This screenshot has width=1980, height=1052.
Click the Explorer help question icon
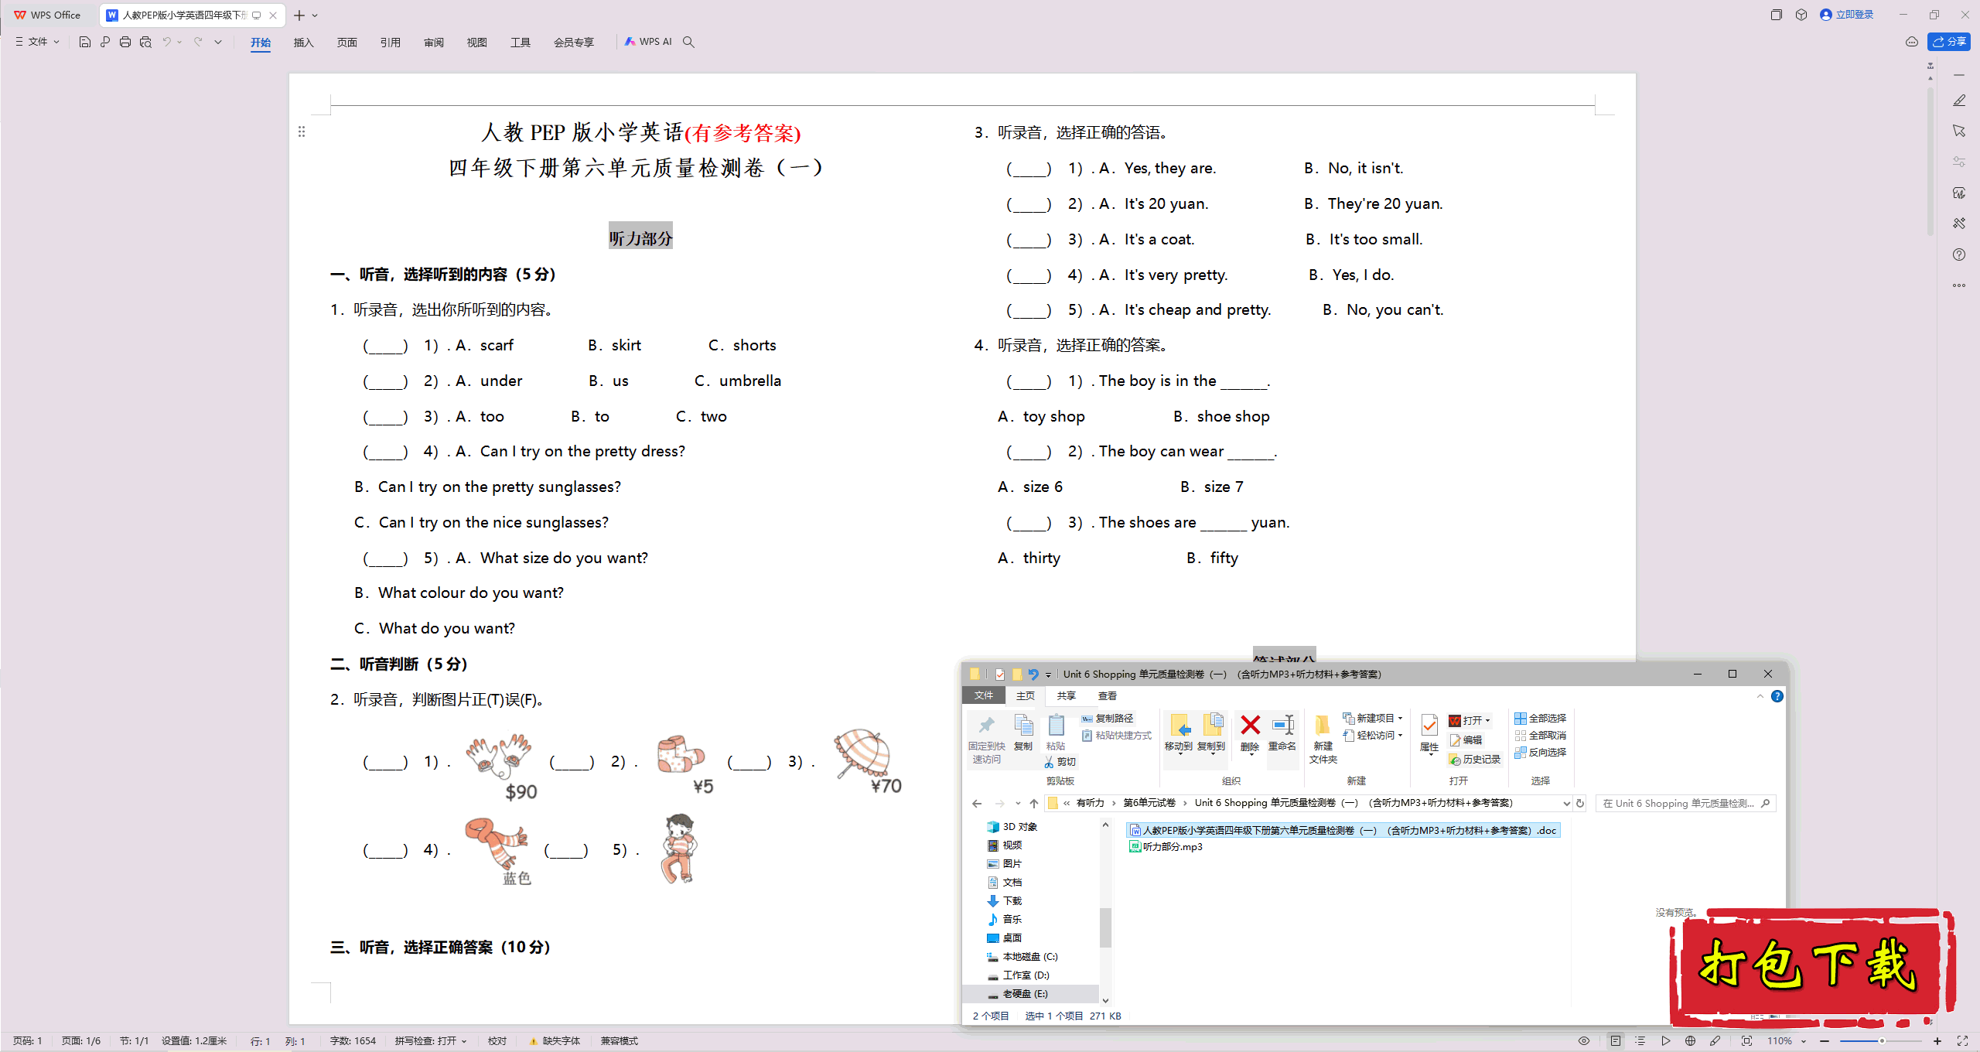pos(1777,696)
